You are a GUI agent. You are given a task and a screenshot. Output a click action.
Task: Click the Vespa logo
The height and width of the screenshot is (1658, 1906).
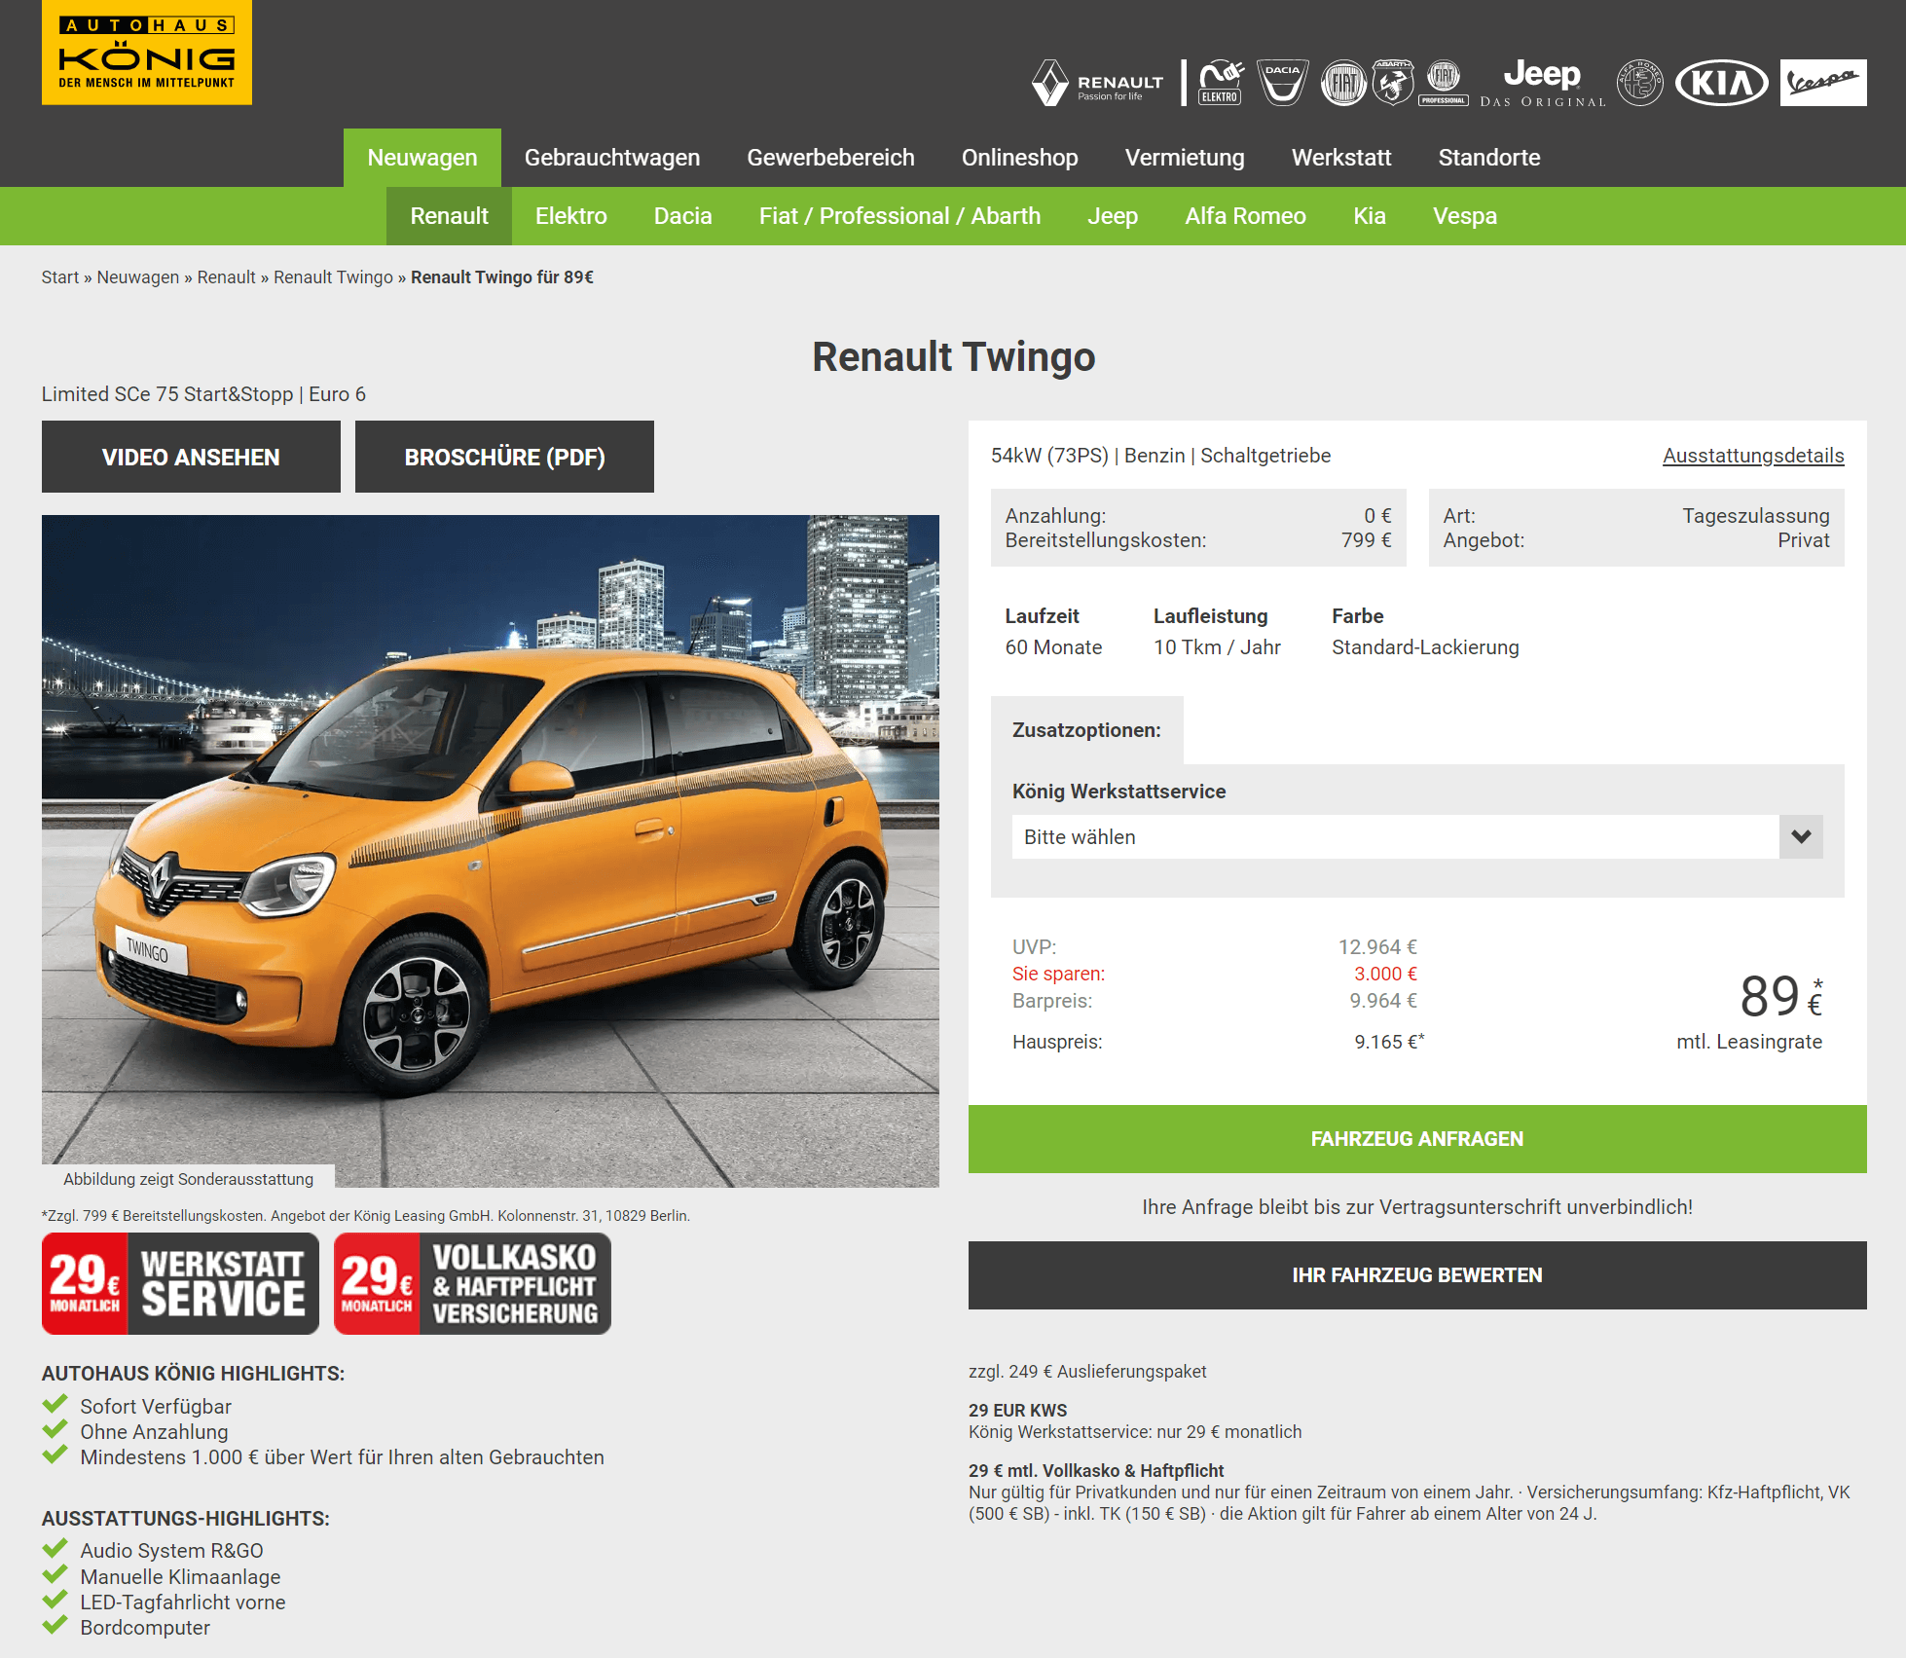coord(1823,83)
